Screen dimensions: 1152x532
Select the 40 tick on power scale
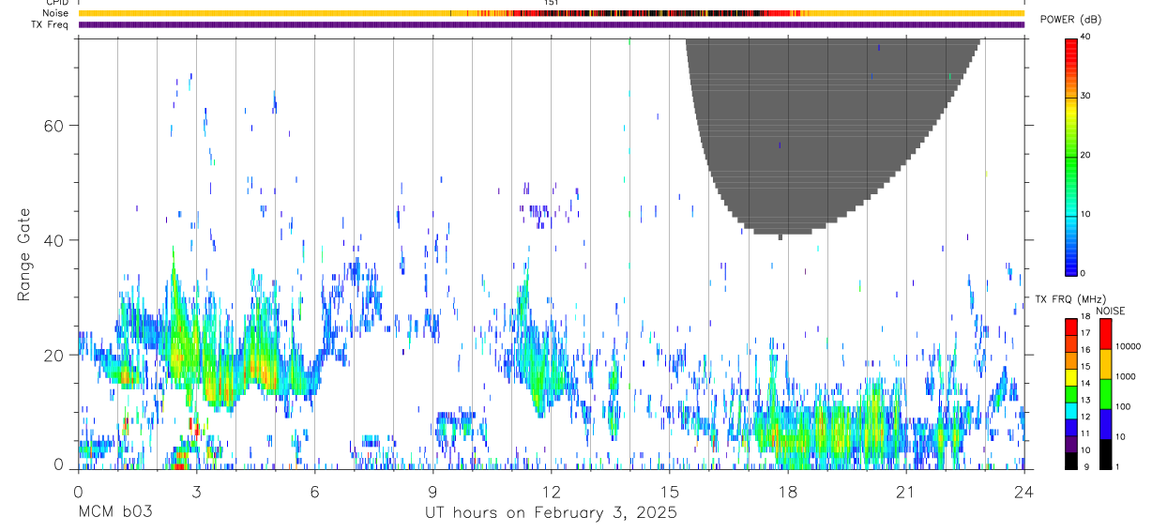pyautogui.click(x=1086, y=38)
